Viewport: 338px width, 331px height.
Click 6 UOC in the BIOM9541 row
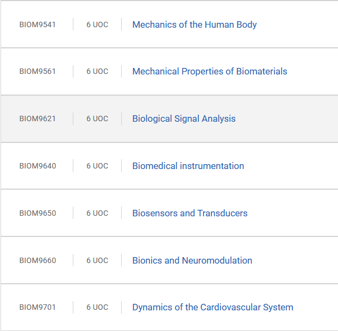coord(97,24)
